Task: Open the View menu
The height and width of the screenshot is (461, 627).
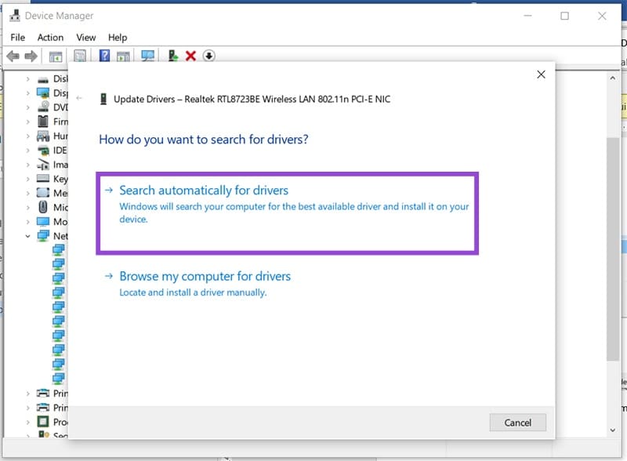Action: click(x=86, y=38)
